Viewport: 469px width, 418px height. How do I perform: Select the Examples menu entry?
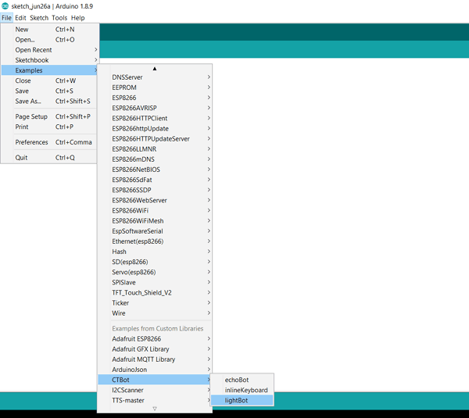coord(49,70)
